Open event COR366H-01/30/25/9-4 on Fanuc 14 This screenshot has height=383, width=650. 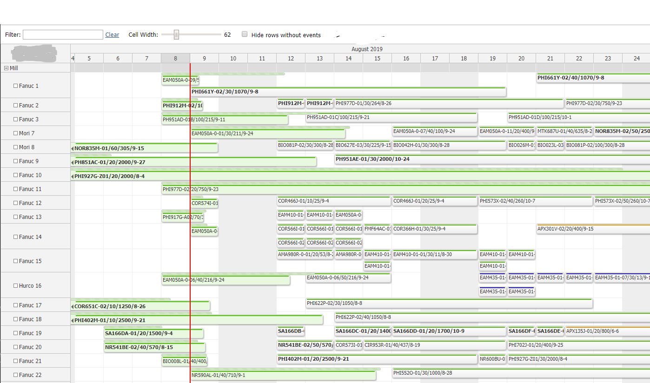pos(435,229)
